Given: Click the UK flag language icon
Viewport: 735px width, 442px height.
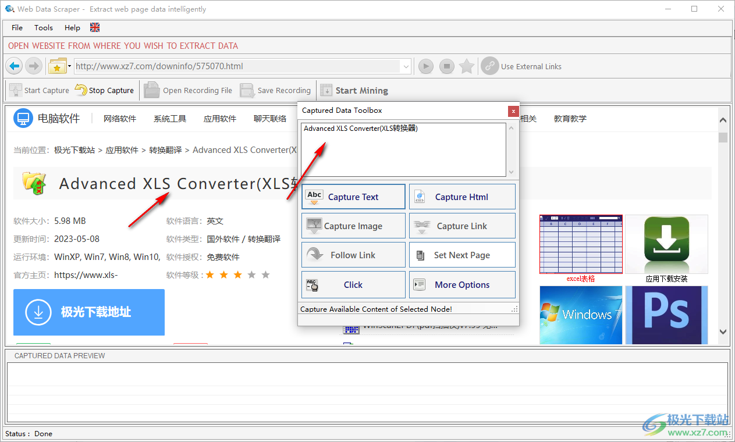Looking at the screenshot, I should pos(95,27).
